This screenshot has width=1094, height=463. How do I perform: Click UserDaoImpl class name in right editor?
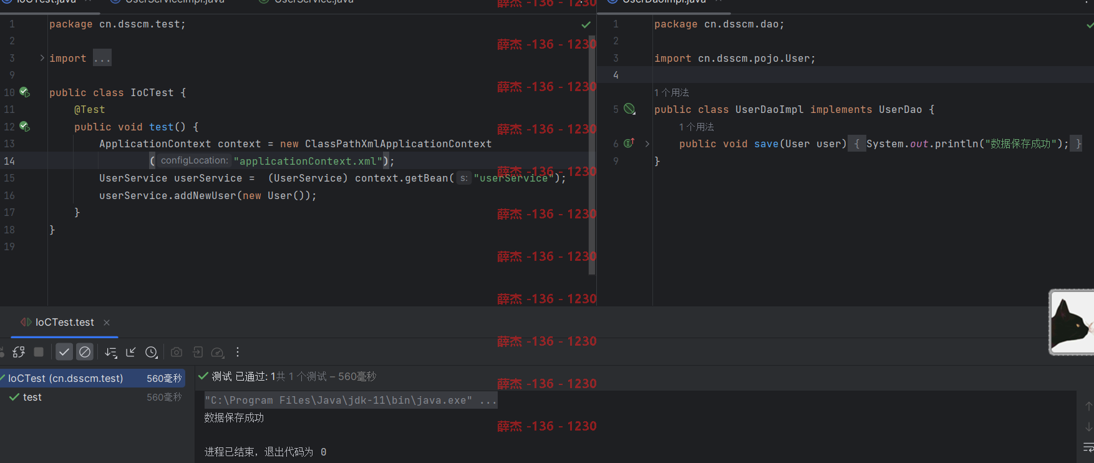(769, 109)
